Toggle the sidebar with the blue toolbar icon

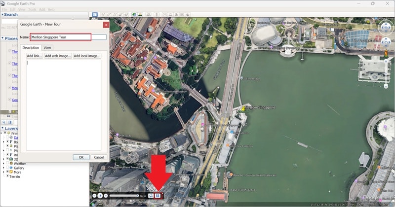point(95,15)
